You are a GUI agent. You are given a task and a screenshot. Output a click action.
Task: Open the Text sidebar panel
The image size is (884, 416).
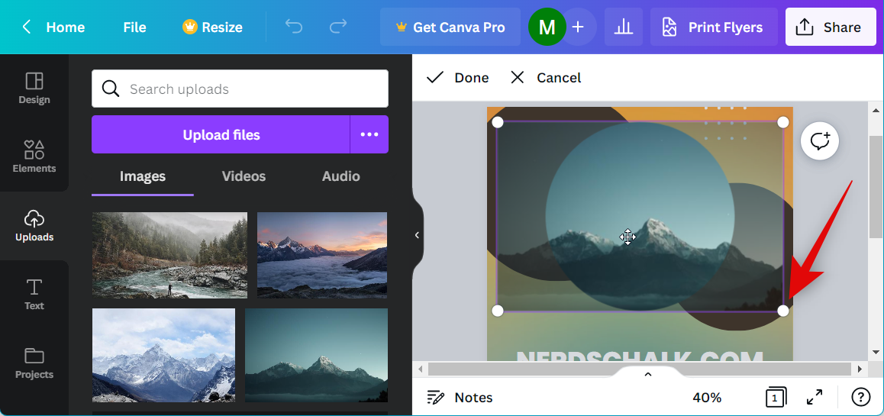point(34,294)
